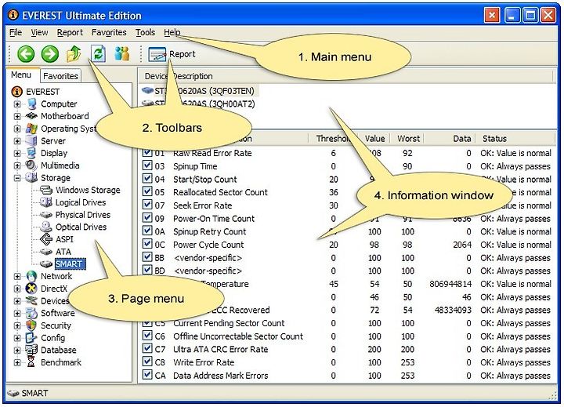Click the Optical Drives disc icon
The image size is (564, 407).
(x=46, y=227)
